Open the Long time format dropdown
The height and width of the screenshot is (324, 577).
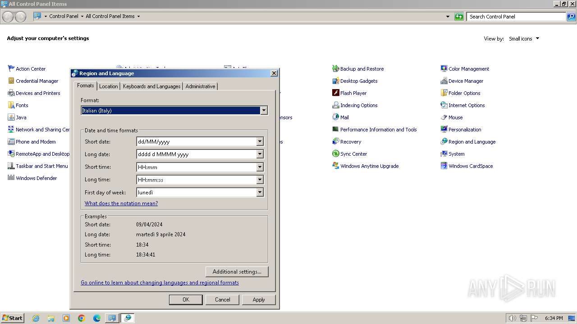click(x=260, y=180)
